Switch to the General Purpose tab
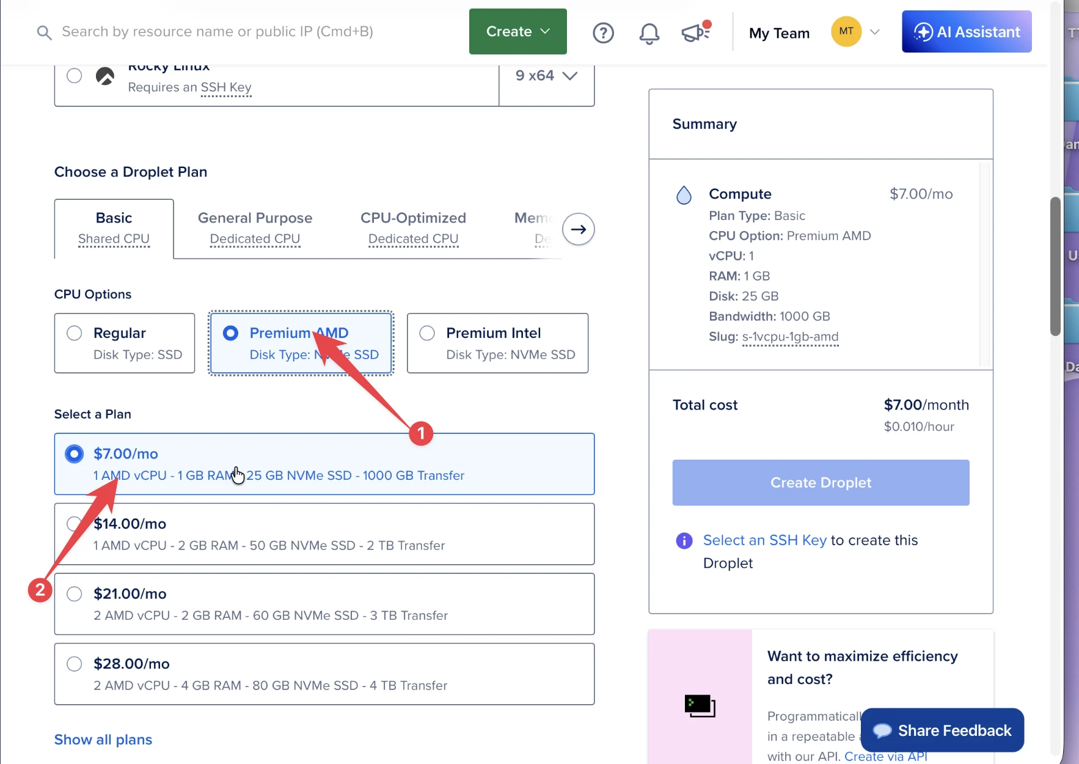The width and height of the screenshot is (1079, 764). (255, 229)
